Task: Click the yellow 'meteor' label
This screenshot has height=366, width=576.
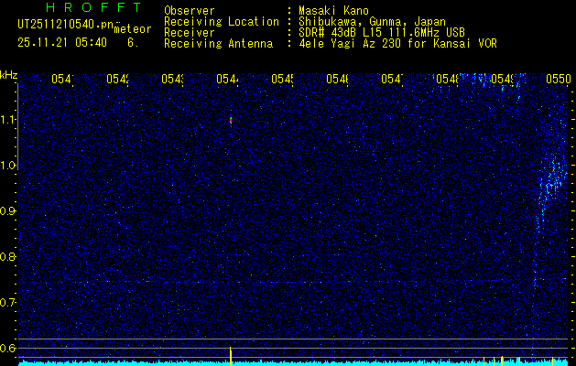Action: [133, 29]
